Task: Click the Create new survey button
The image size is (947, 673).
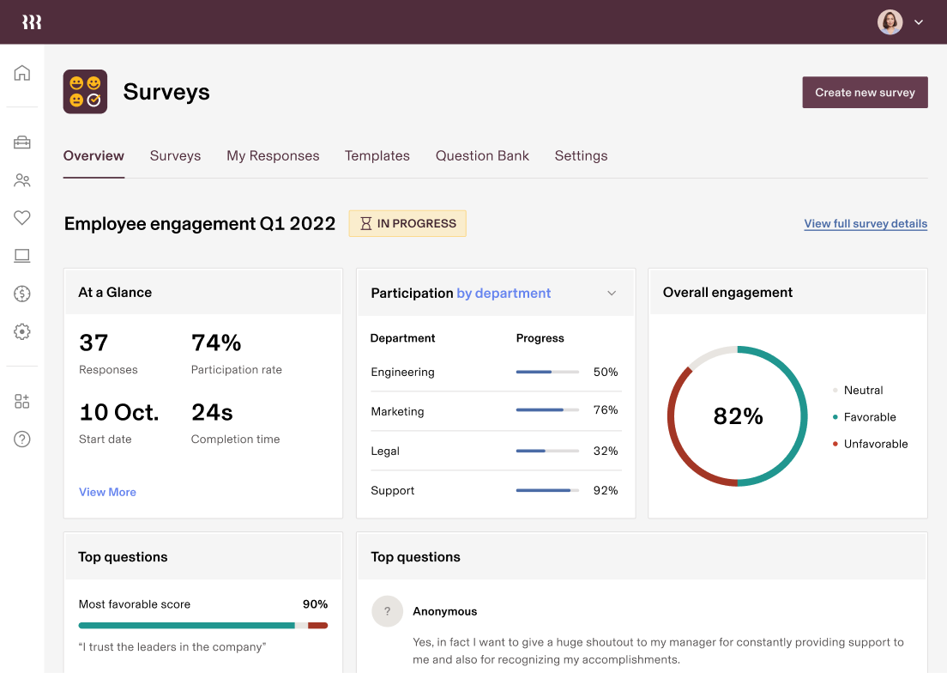Action: coord(865,92)
